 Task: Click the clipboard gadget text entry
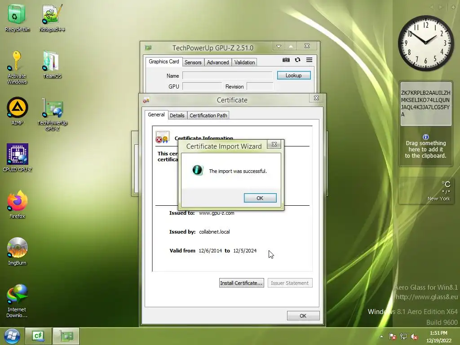426,104
